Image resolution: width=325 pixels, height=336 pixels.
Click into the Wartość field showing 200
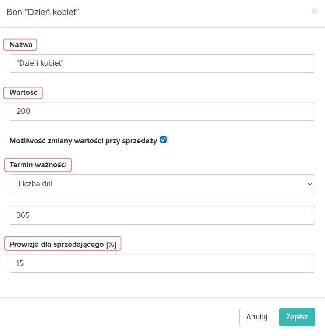point(162,111)
